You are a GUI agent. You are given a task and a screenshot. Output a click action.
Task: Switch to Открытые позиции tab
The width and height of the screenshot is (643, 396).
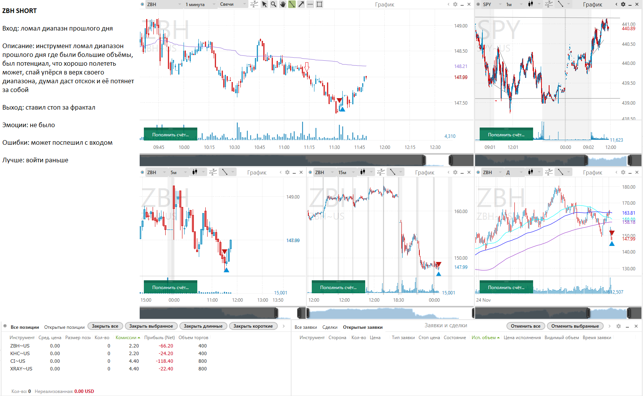click(x=64, y=327)
